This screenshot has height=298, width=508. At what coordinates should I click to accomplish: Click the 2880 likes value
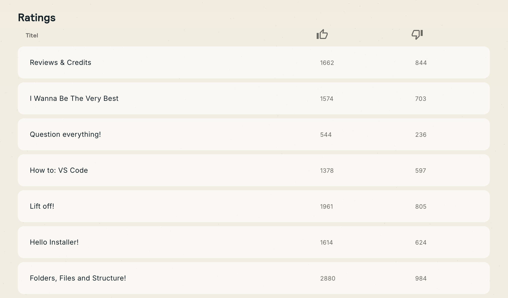pos(328,278)
